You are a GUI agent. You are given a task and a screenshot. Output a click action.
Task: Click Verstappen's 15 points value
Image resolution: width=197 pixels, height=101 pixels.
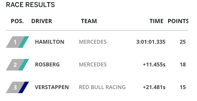pos(183,87)
